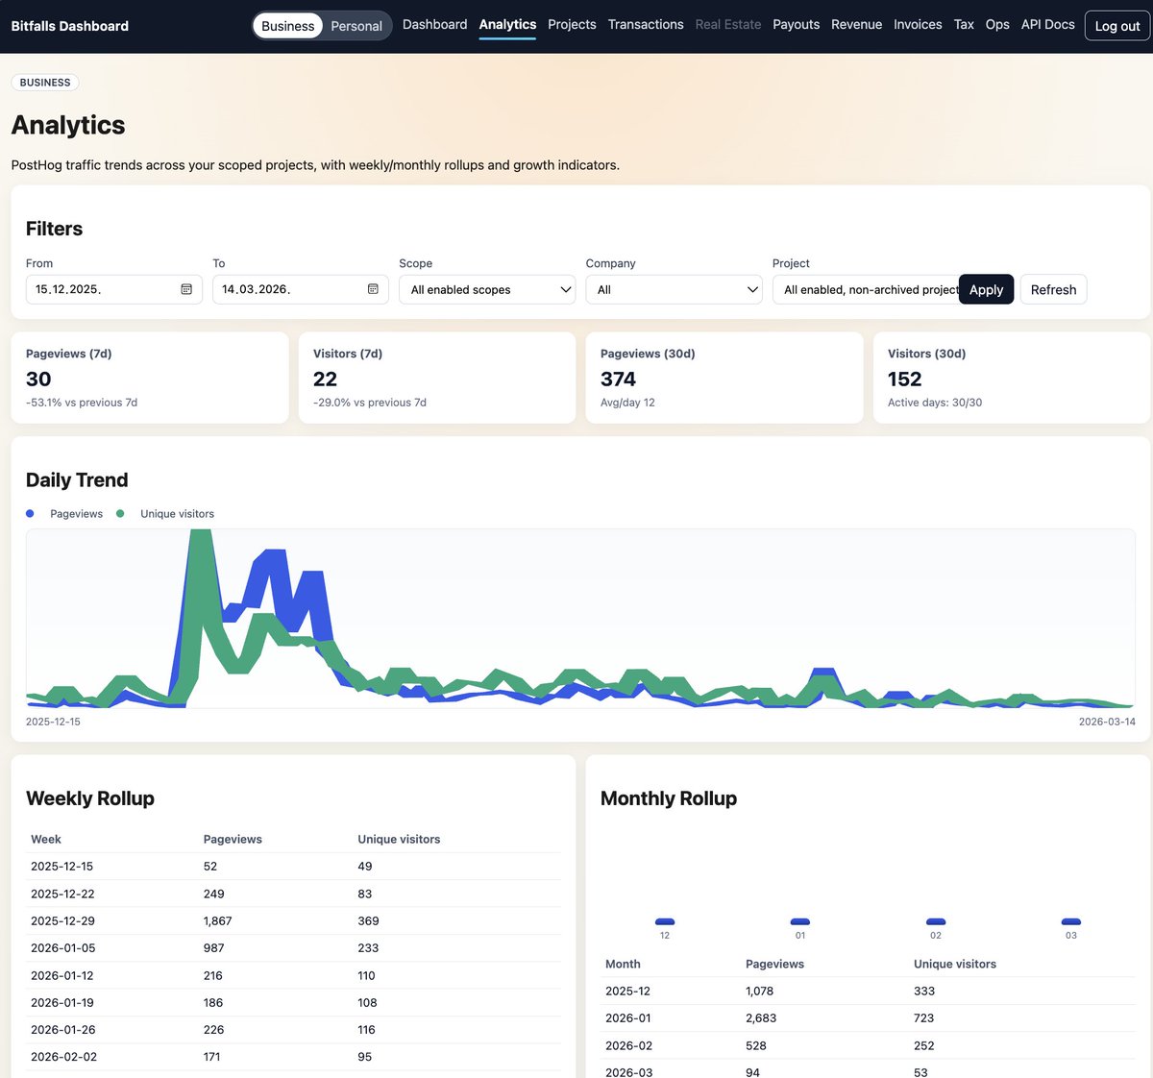Apply the selected filters
The image size is (1153, 1078).
[x=986, y=289]
